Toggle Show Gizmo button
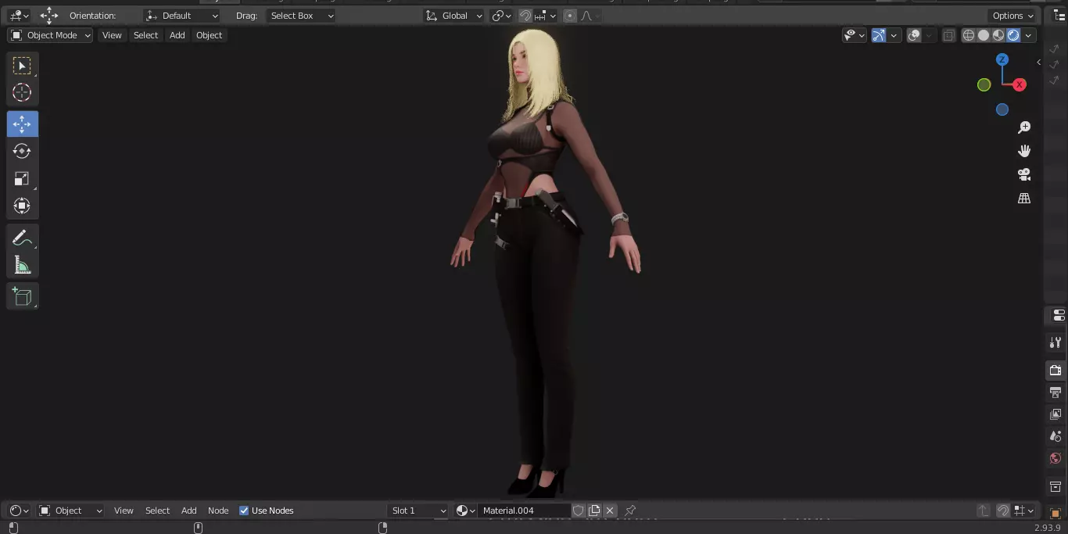The image size is (1068, 534). coord(879,35)
